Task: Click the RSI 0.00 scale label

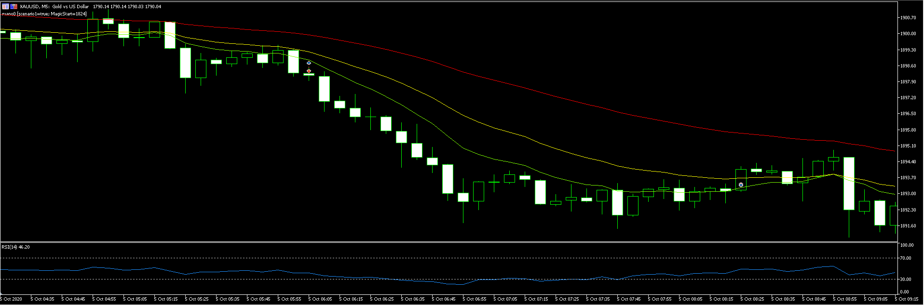Action: point(905,292)
